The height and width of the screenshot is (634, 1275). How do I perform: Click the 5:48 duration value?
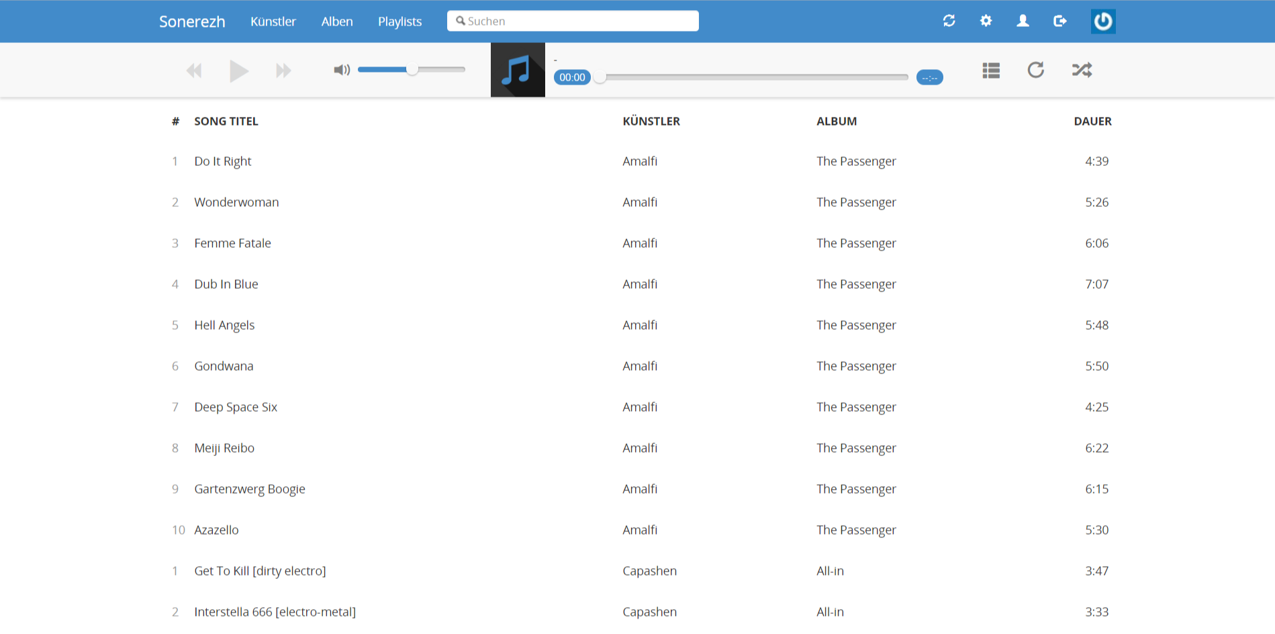pyautogui.click(x=1096, y=325)
